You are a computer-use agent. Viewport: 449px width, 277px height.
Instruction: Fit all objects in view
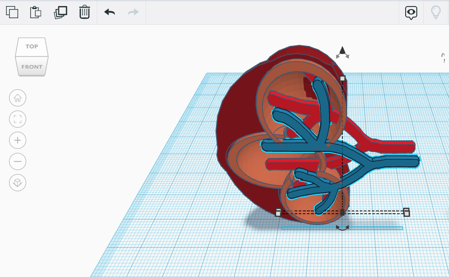point(18,119)
